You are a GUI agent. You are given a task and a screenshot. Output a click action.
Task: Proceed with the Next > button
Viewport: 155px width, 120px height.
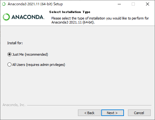click(112, 113)
